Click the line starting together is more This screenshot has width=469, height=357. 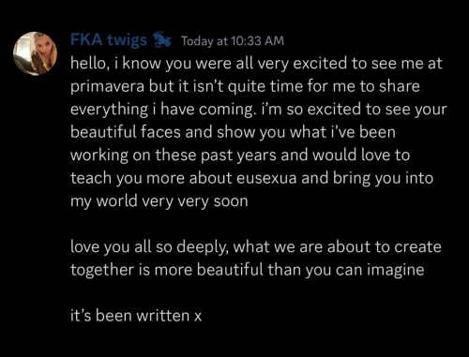248,270
